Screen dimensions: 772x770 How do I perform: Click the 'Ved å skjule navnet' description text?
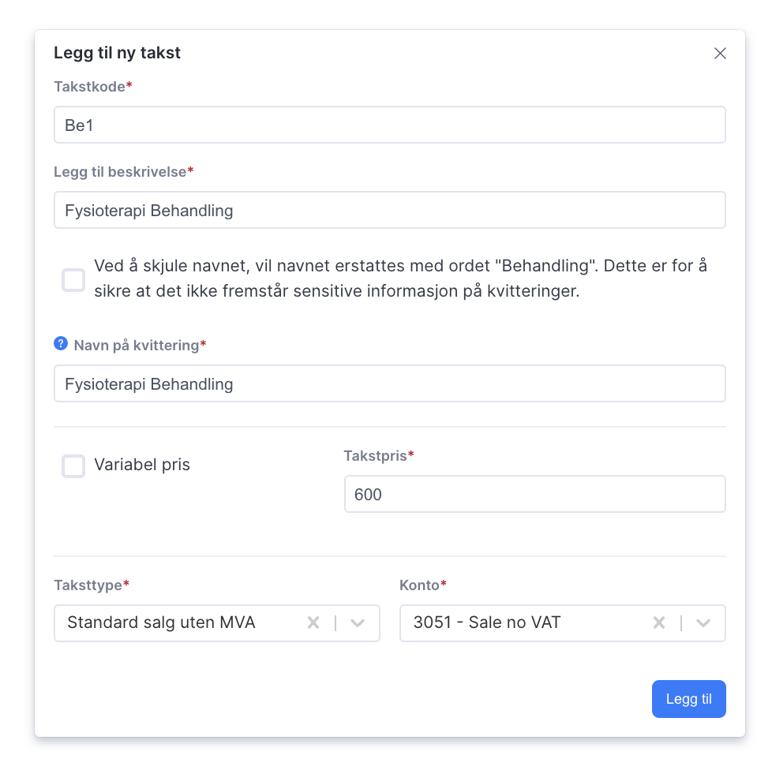400,278
